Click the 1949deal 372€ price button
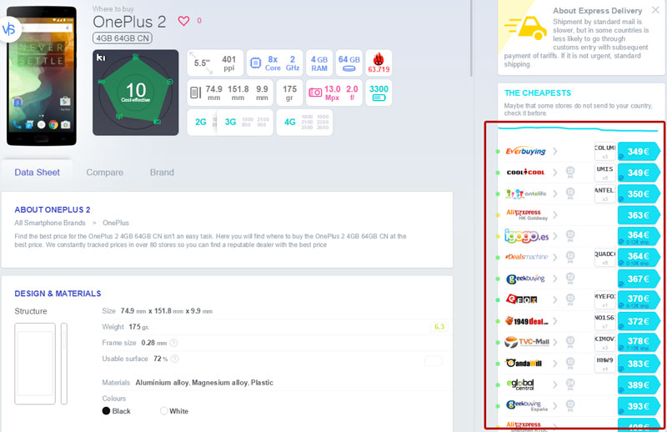667x432 pixels. 639,321
